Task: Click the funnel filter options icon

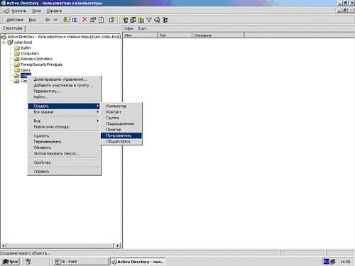Action: pos(149,20)
